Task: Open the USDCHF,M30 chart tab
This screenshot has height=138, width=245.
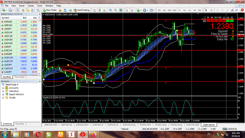Action: coord(193,125)
